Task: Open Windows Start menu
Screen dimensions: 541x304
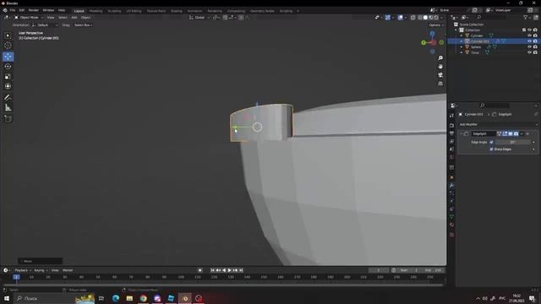Action: click(x=7, y=298)
